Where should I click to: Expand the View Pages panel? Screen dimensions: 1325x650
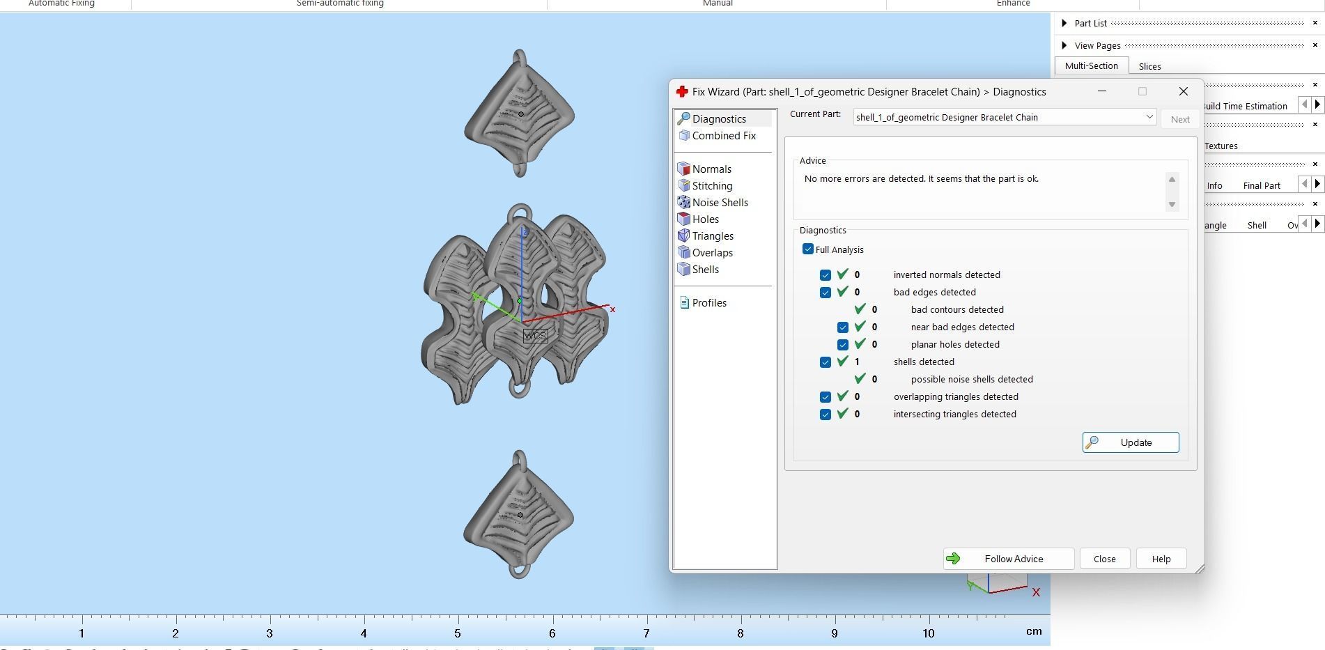(x=1064, y=45)
